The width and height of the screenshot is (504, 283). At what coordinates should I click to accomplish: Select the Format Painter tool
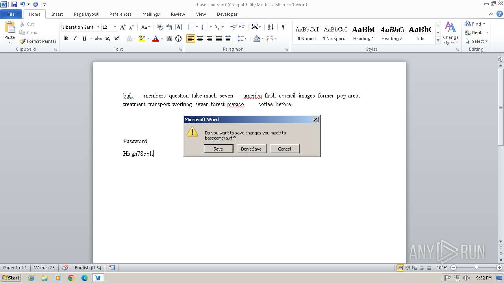pos(38,41)
